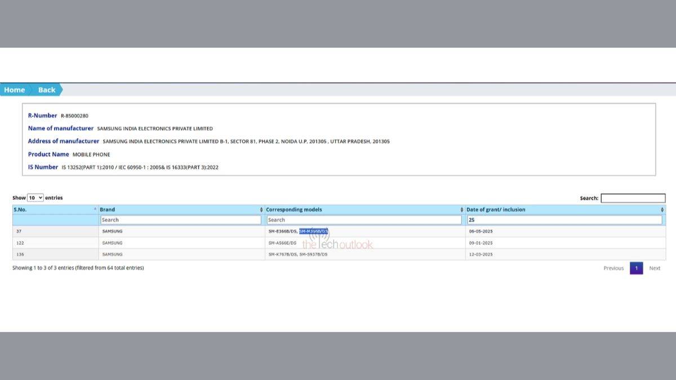
Task: Focus the Corresponding models search filter
Action: click(364, 220)
